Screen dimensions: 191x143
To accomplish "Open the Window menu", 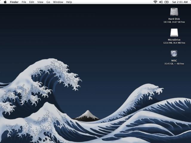I will click(x=58, y=2).
